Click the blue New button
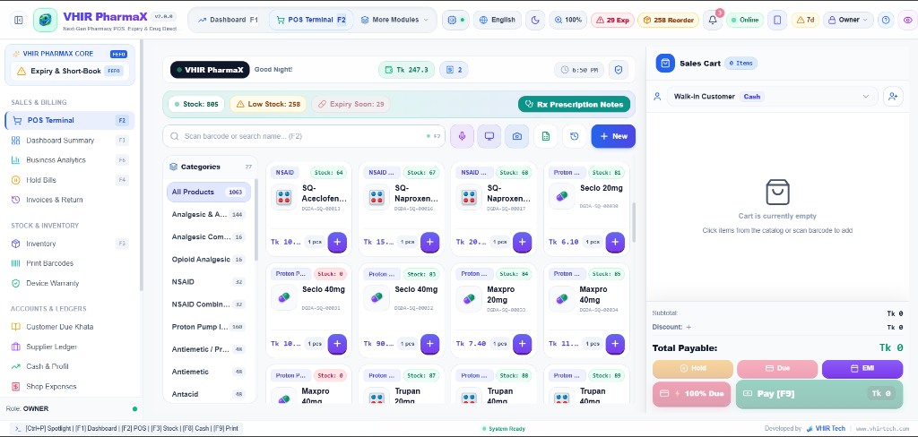The width and height of the screenshot is (918, 437). 613,136
